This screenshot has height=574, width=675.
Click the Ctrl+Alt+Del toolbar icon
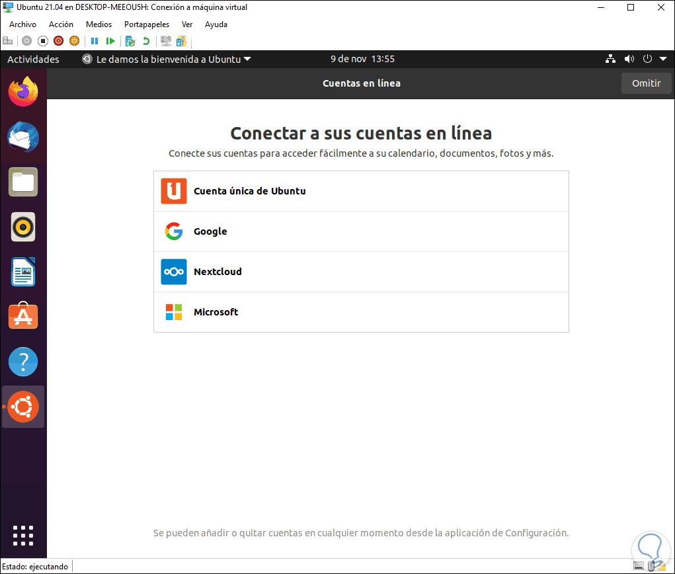point(8,41)
